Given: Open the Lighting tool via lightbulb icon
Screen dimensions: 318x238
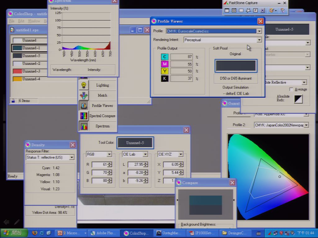Looking at the screenshot, I should point(84,85).
